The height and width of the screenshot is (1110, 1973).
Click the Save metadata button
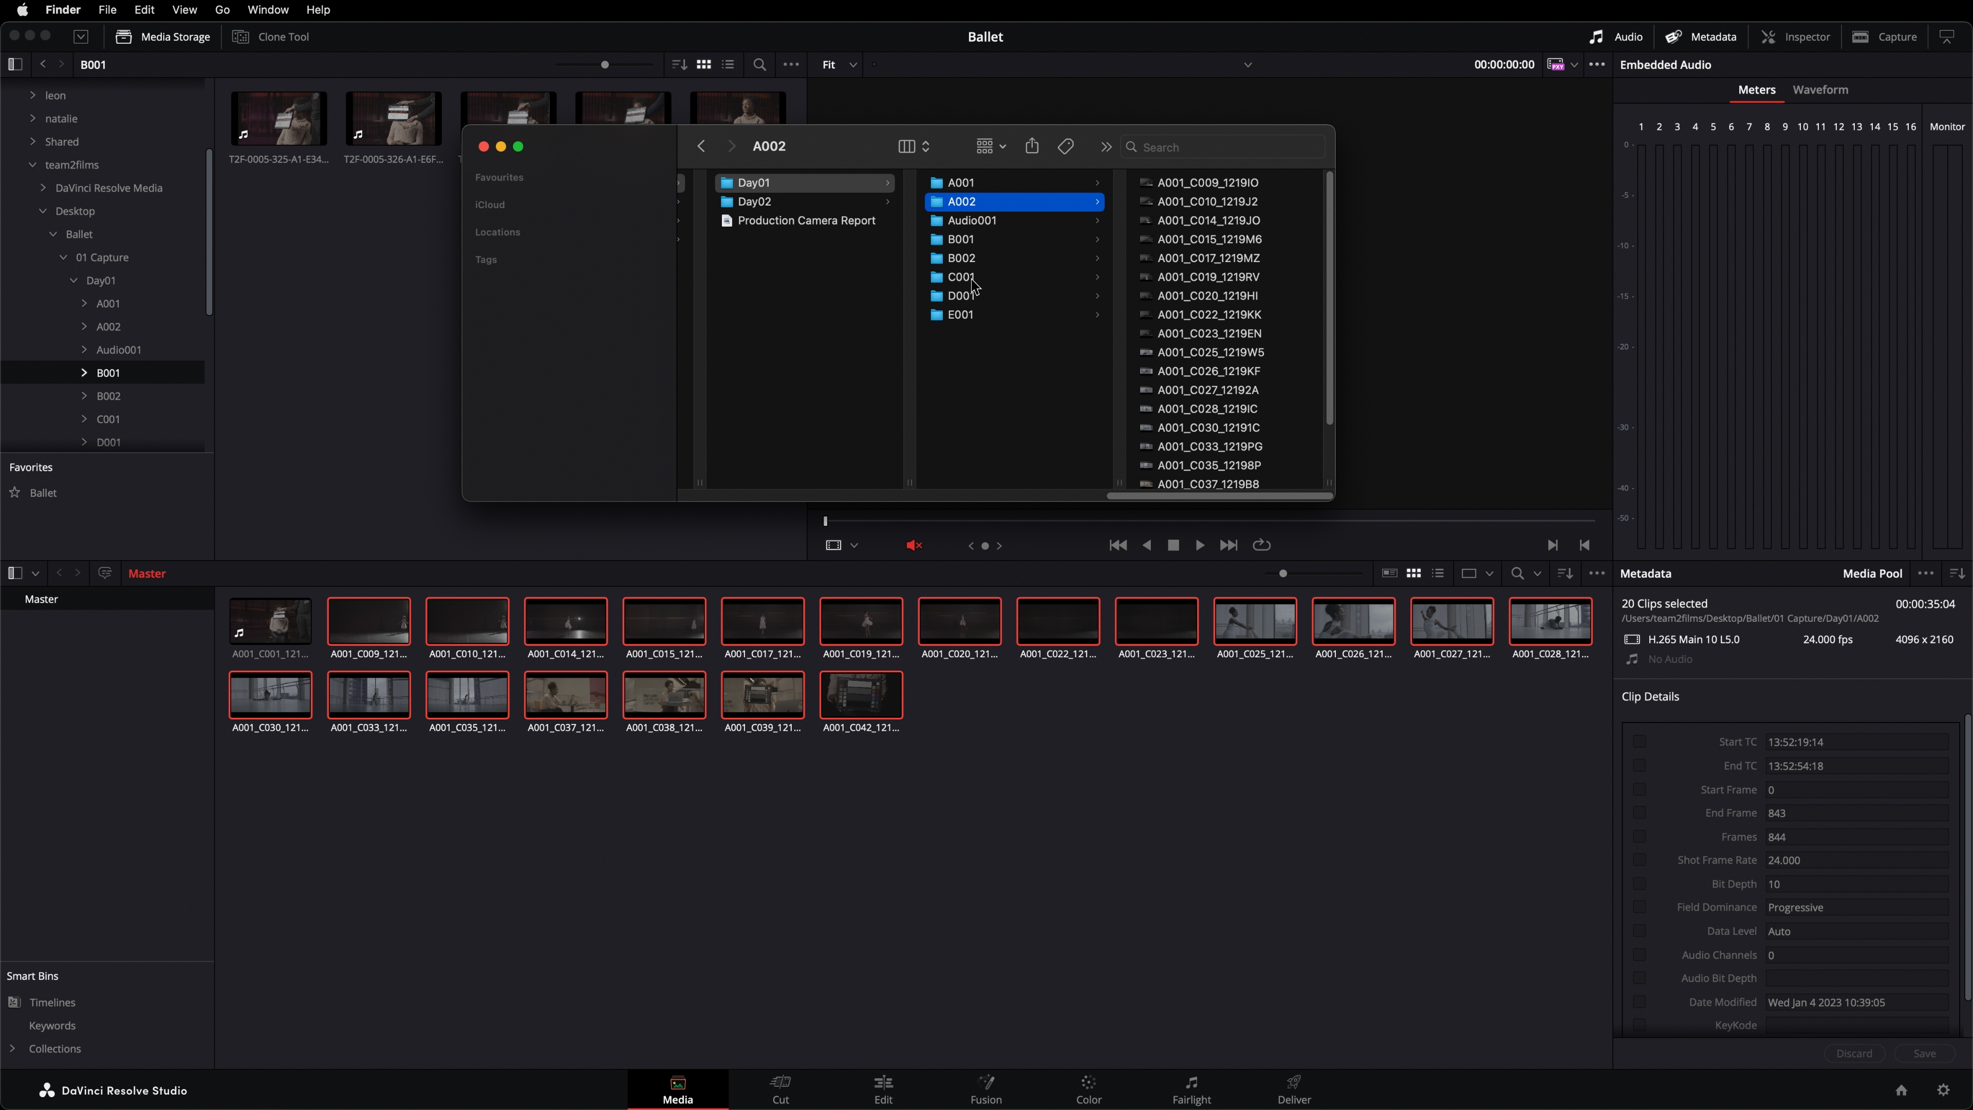[x=1924, y=1053]
